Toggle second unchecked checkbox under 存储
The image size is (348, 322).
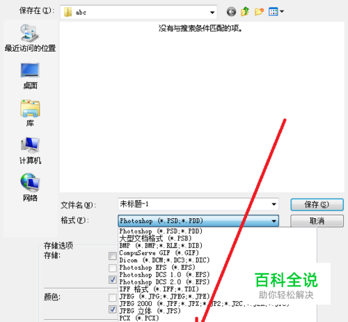pos(113,268)
